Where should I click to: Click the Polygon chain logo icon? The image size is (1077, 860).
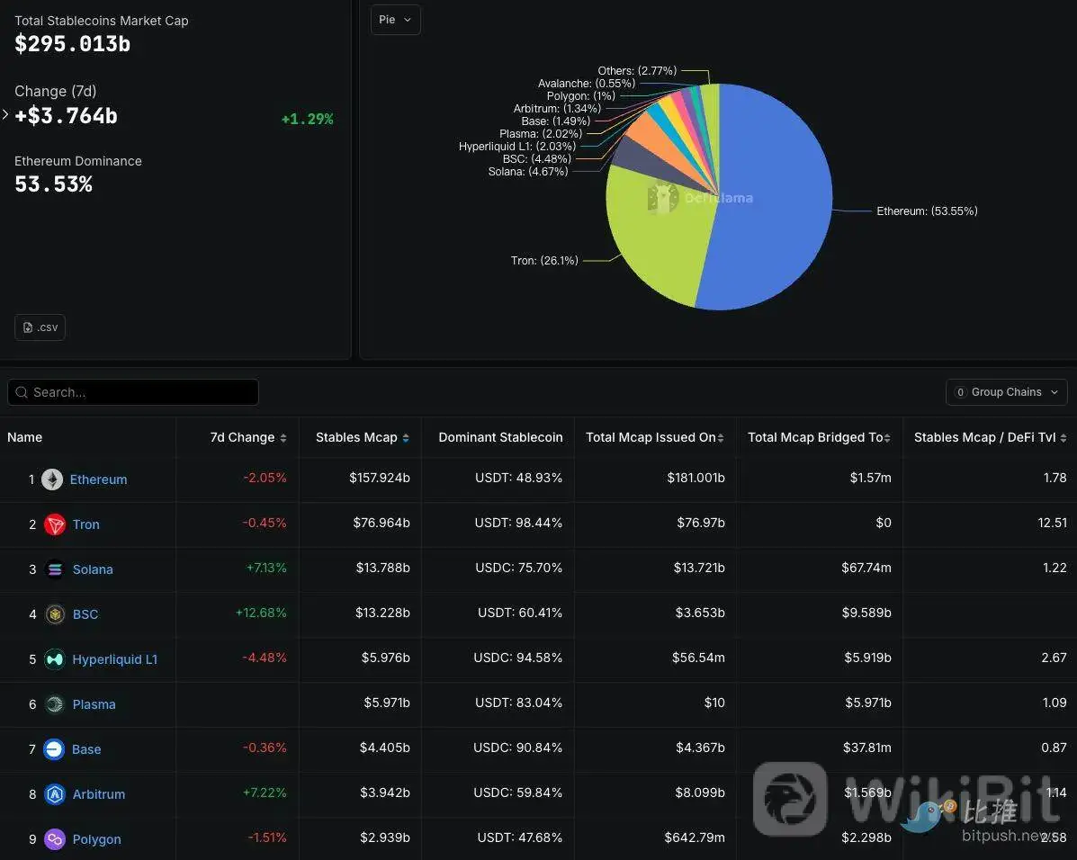click(55, 839)
